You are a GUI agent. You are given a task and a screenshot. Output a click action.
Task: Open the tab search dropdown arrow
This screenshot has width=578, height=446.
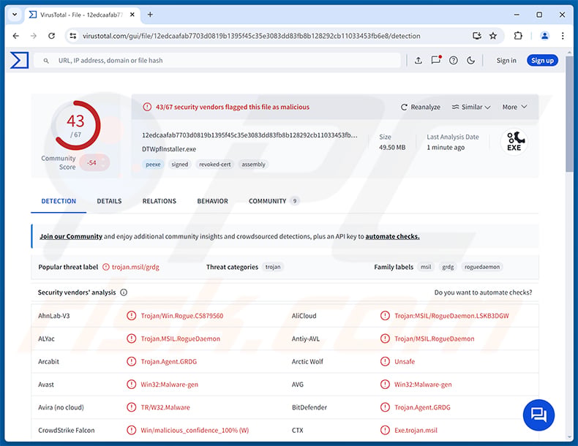(x=15, y=15)
